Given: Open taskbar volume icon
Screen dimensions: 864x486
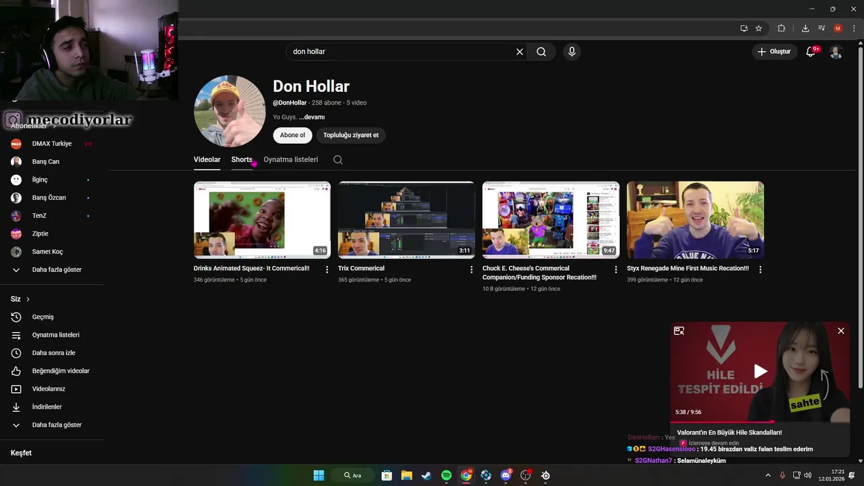Looking at the screenshot, I should (808, 475).
